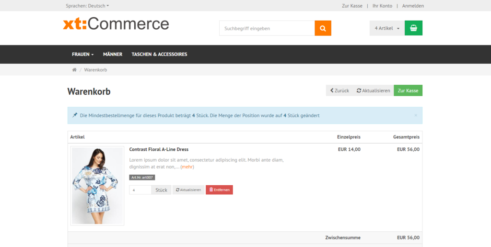Open the green shopping basket icon
The height and width of the screenshot is (247, 491).
pyautogui.click(x=413, y=28)
